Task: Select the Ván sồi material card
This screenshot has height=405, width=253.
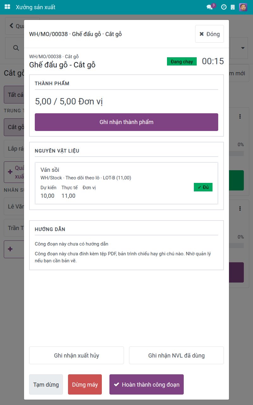Action: (x=126, y=183)
